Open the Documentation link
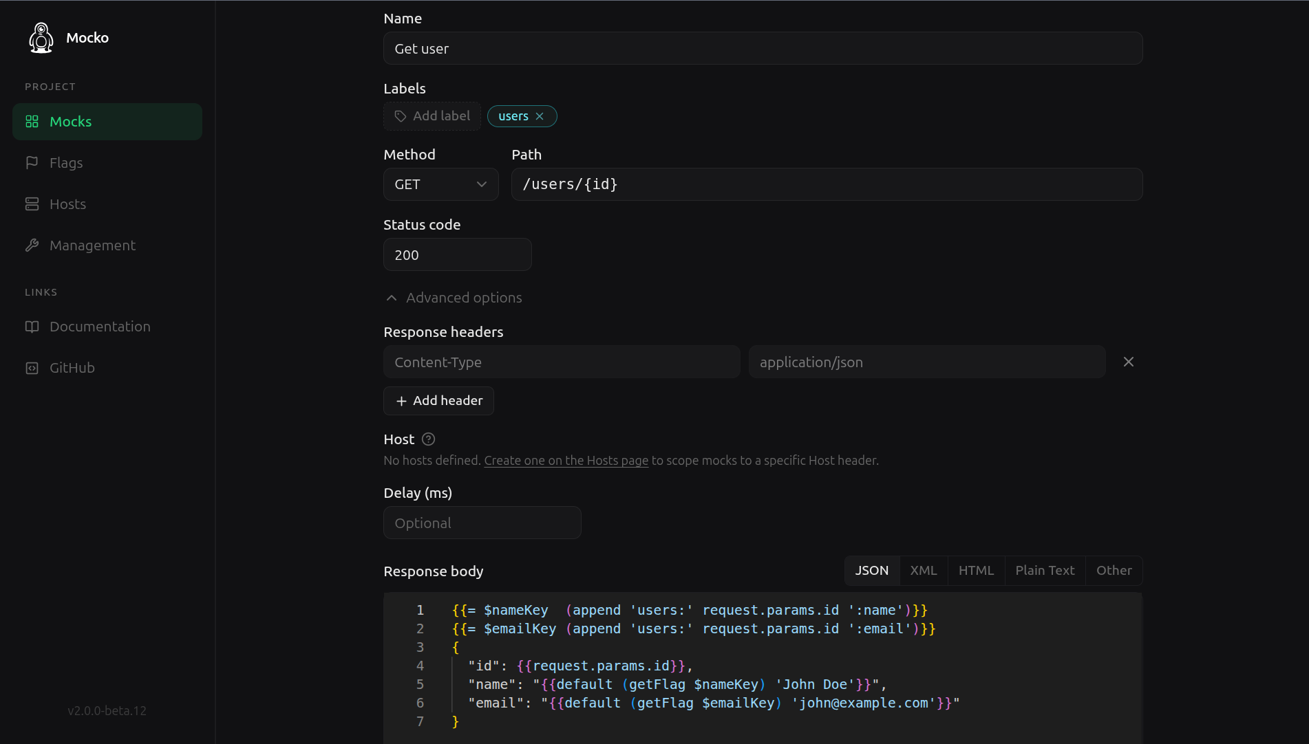Image resolution: width=1309 pixels, height=744 pixels. [107, 327]
